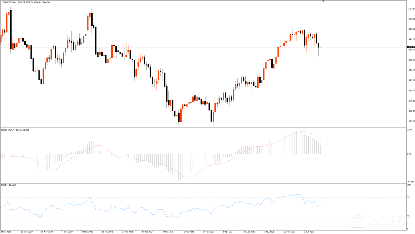This screenshot has width=415, height=234.
Task: Click the RSI 30 level scale label
Action: point(408,216)
